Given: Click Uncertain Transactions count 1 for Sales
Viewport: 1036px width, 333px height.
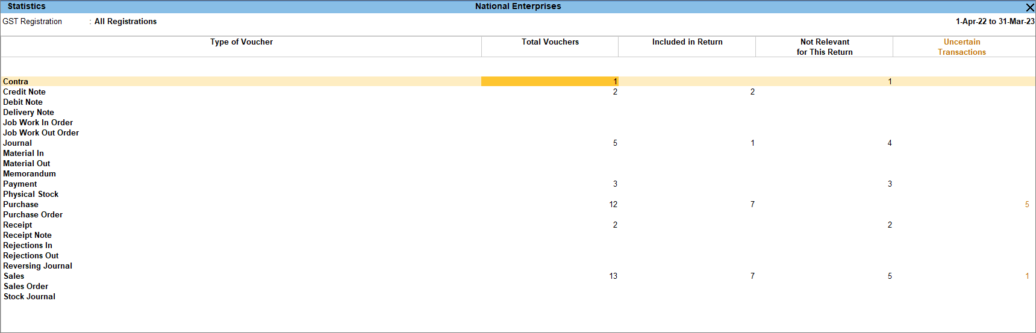Looking at the screenshot, I should [1027, 276].
